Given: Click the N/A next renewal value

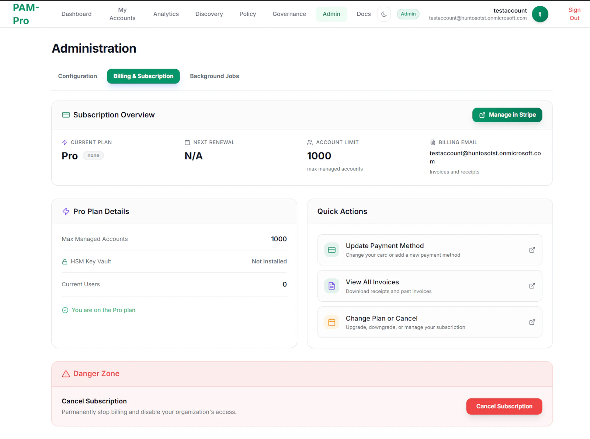Looking at the screenshot, I should click(x=194, y=156).
